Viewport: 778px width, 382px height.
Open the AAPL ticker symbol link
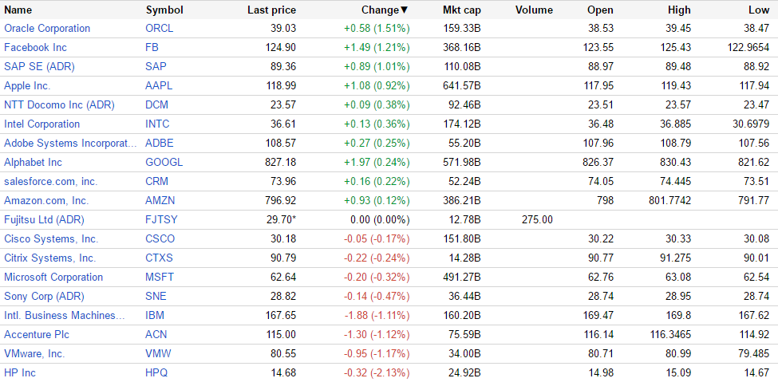click(x=159, y=85)
